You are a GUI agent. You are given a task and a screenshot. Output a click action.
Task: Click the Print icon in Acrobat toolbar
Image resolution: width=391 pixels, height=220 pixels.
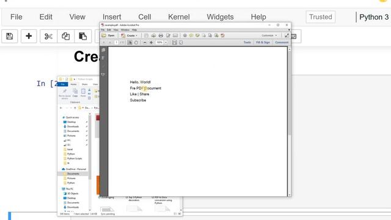pyautogui.click(x=161, y=35)
